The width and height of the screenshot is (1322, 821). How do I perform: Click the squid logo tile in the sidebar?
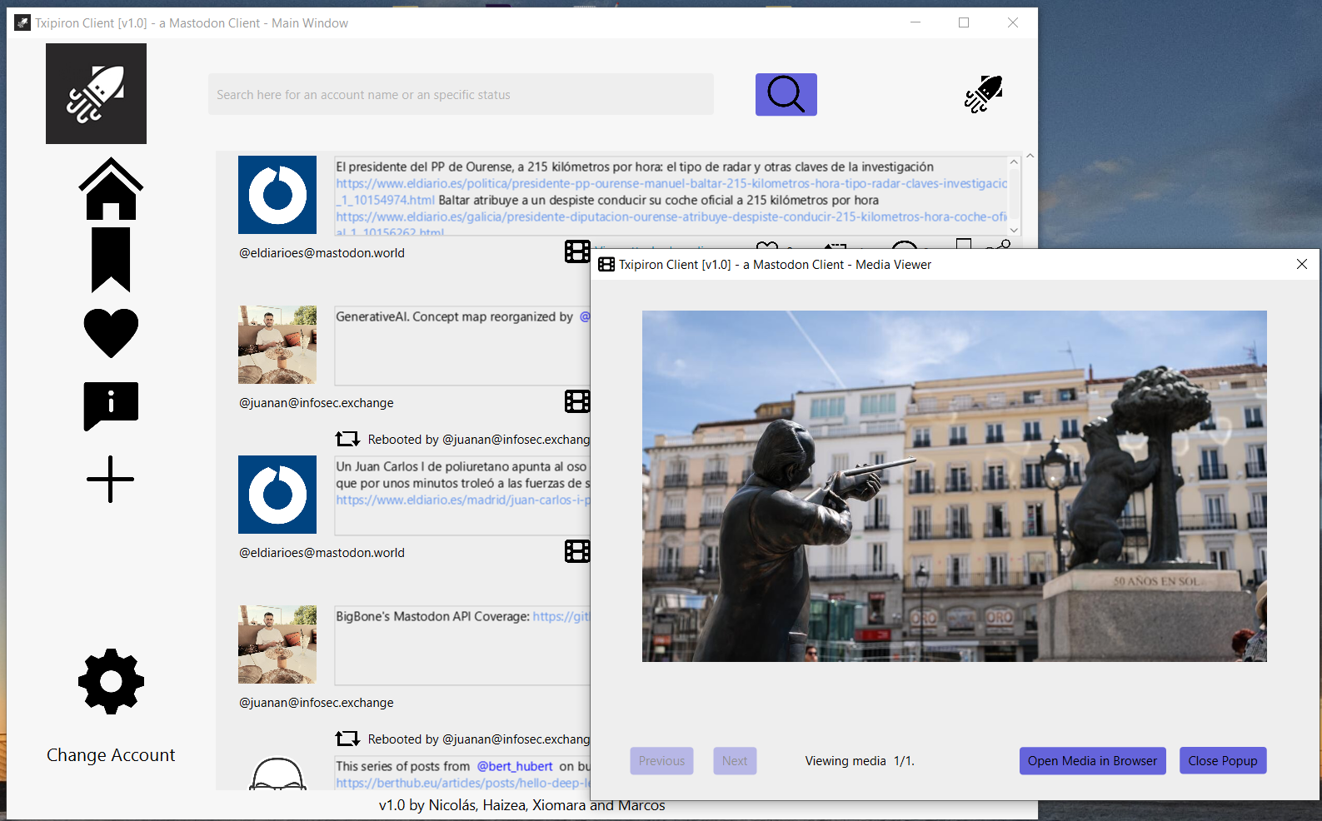pos(96,93)
